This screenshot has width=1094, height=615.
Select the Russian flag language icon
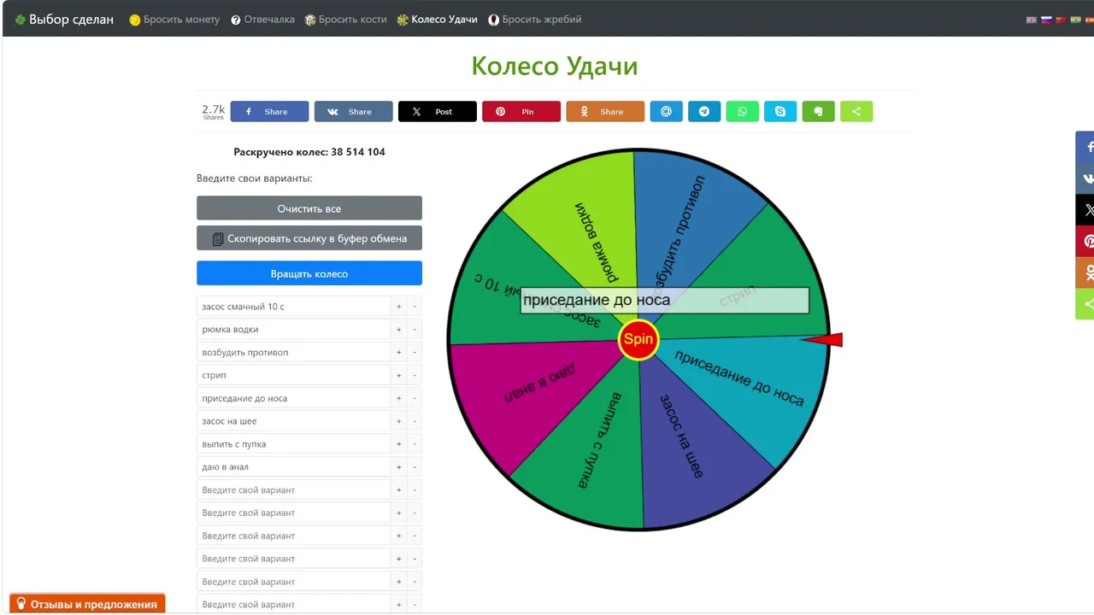[1046, 20]
